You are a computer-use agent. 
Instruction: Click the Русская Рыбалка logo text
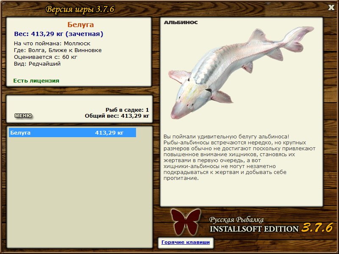236,220
